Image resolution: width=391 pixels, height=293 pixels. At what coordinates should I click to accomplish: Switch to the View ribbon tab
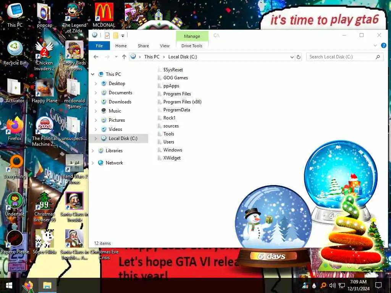click(165, 46)
